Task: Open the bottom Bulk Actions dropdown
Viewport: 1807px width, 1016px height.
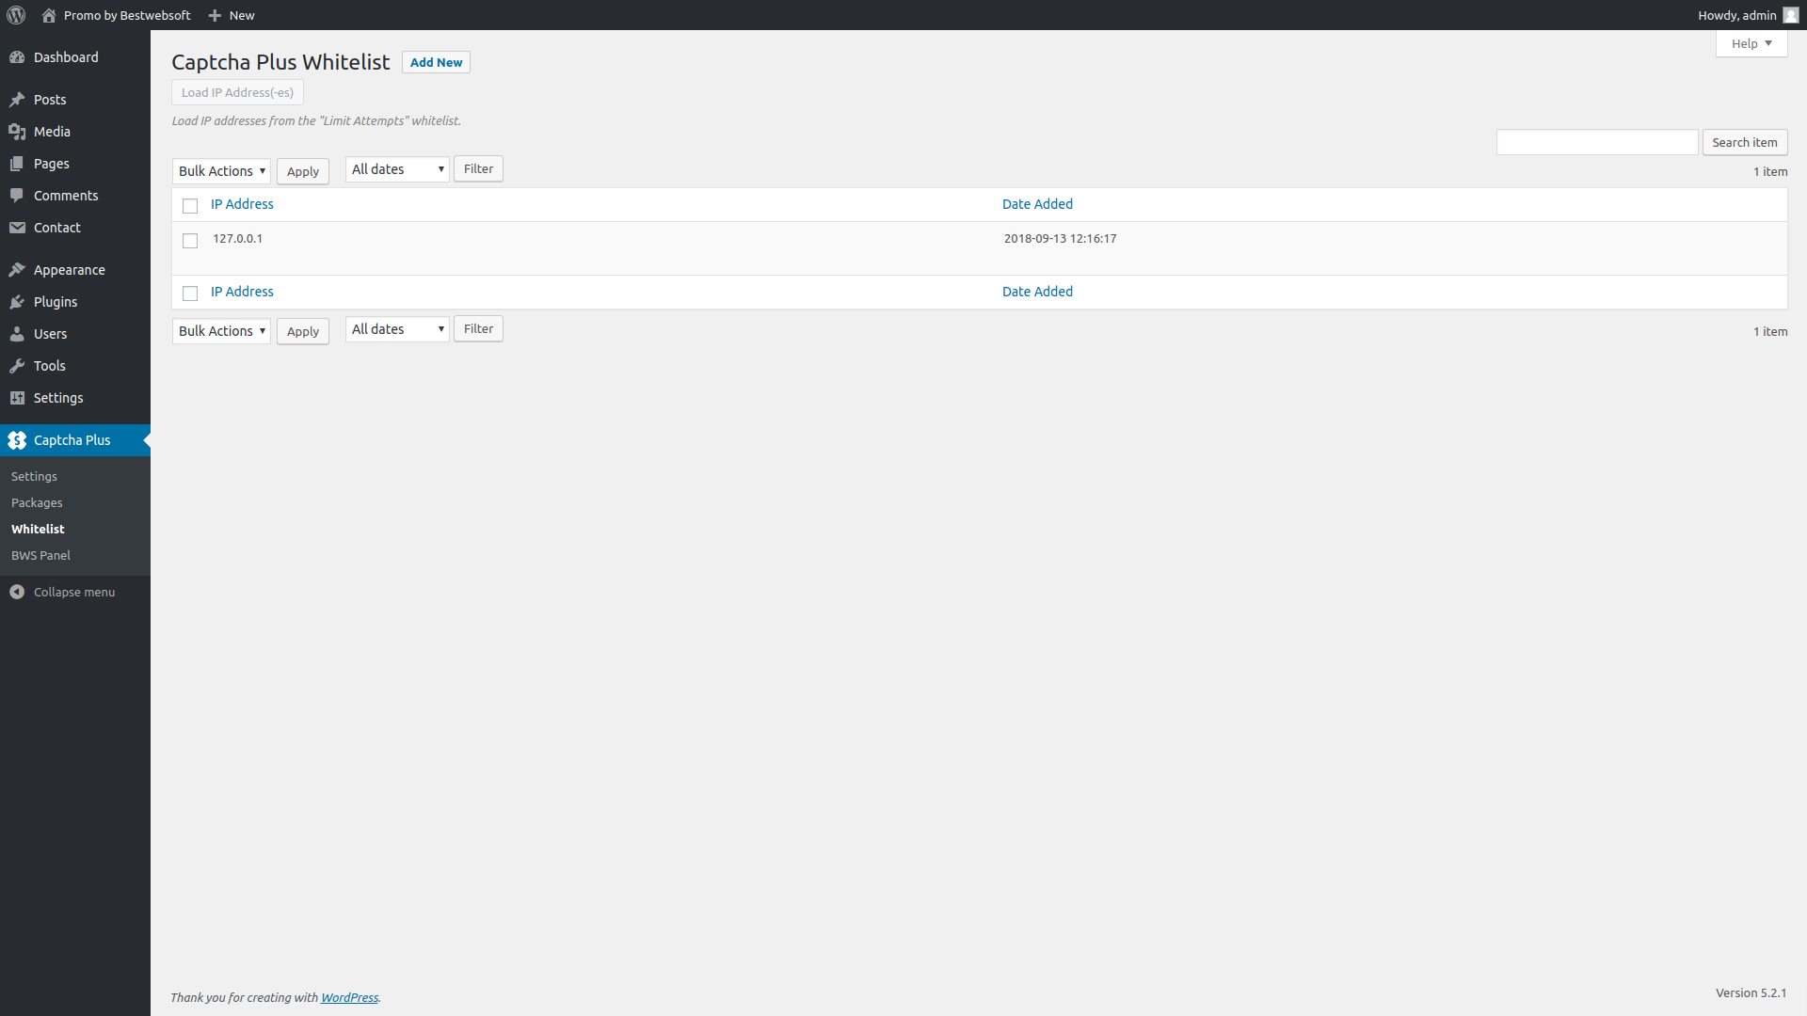Action: [221, 331]
